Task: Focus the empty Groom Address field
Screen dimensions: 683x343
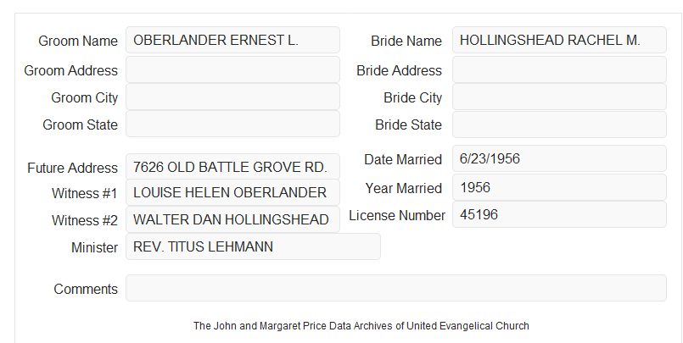Action: tap(232, 69)
